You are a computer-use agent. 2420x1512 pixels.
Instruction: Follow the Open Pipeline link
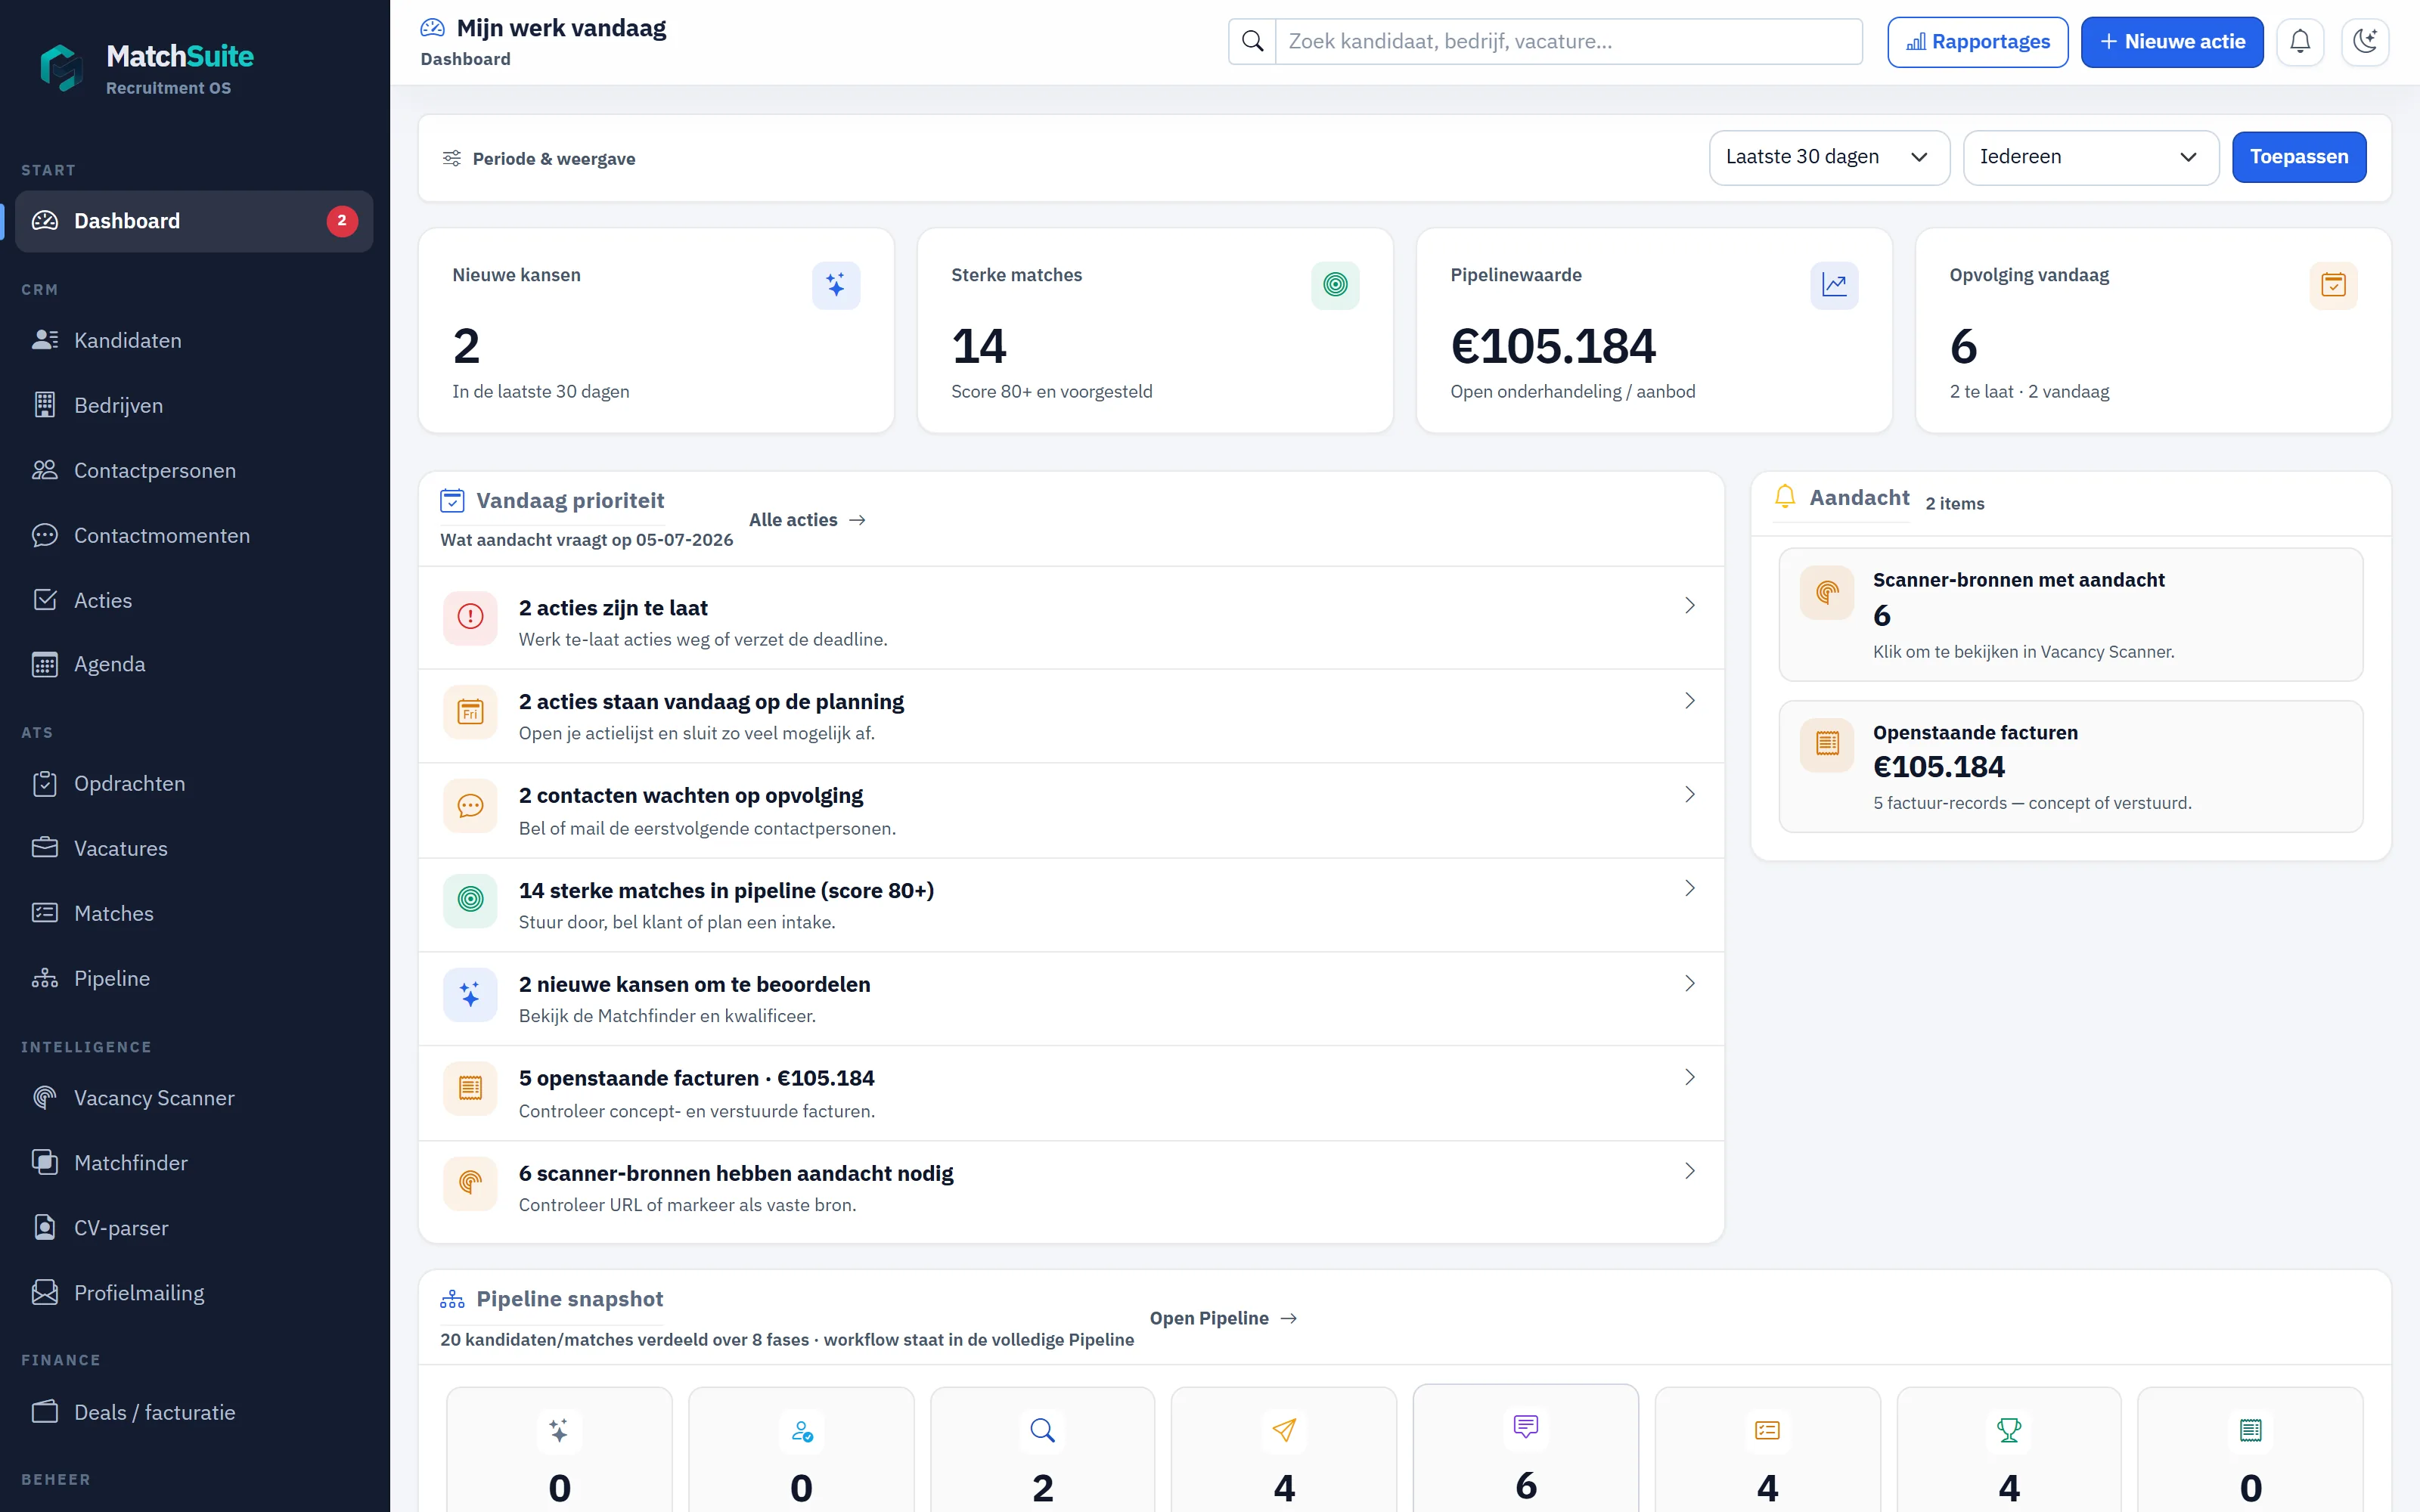(x=1223, y=1318)
